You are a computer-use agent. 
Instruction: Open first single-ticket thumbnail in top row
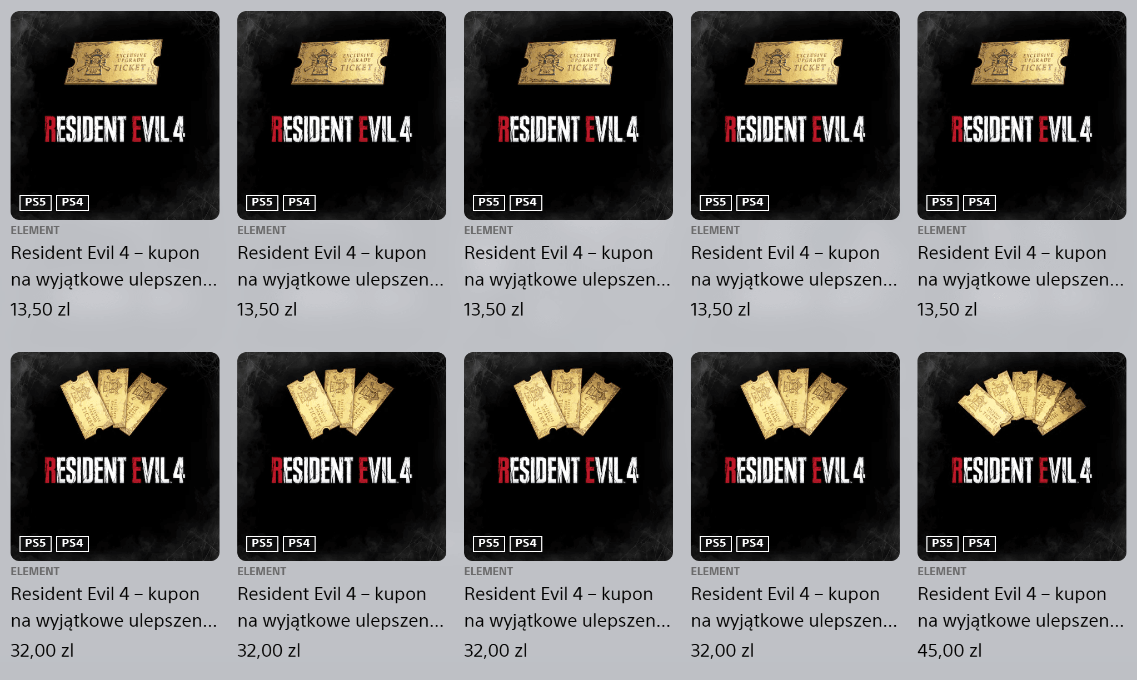pyautogui.click(x=115, y=115)
